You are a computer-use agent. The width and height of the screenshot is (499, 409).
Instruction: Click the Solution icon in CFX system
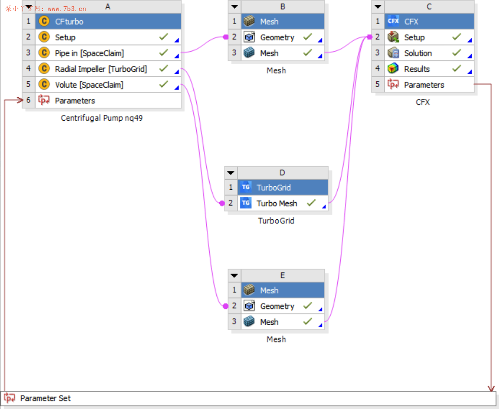[393, 53]
